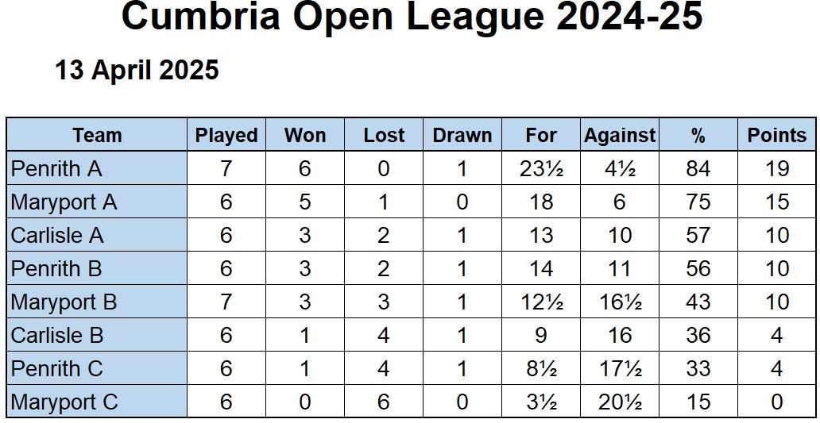Click the Penrith B team cell

(x=97, y=268)
